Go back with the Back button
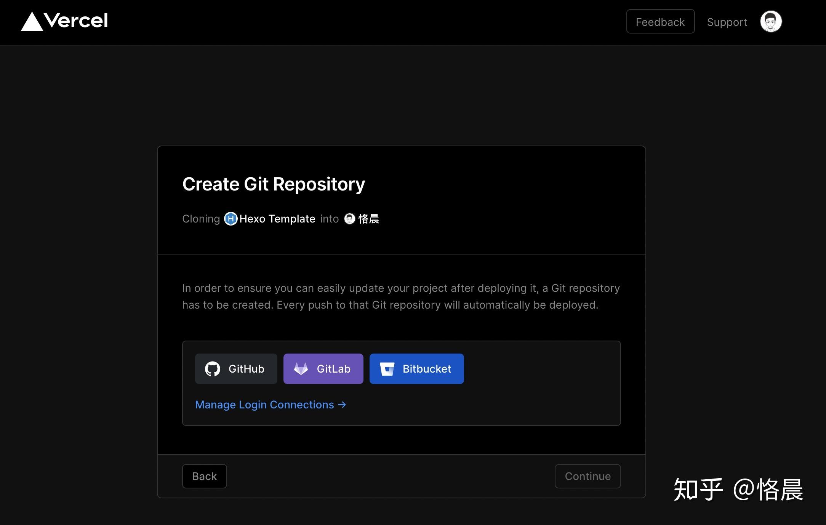This screenshot has width=826, height=525. coord(204,476)
